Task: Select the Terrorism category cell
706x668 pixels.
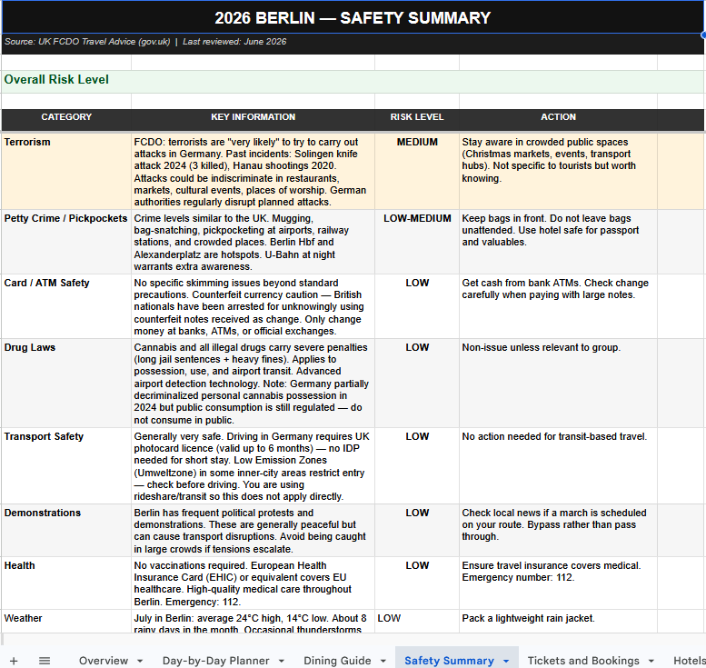Action: point(66,171)
